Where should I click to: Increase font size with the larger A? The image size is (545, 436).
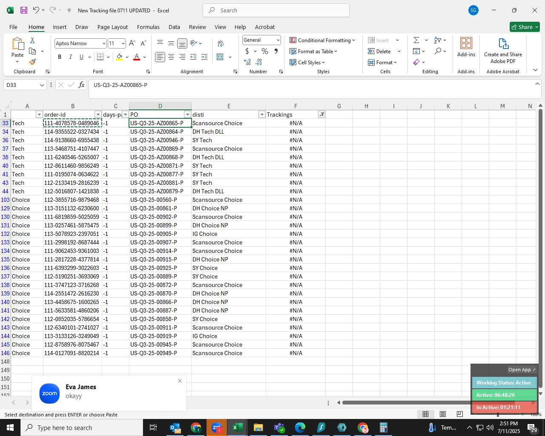132,43
